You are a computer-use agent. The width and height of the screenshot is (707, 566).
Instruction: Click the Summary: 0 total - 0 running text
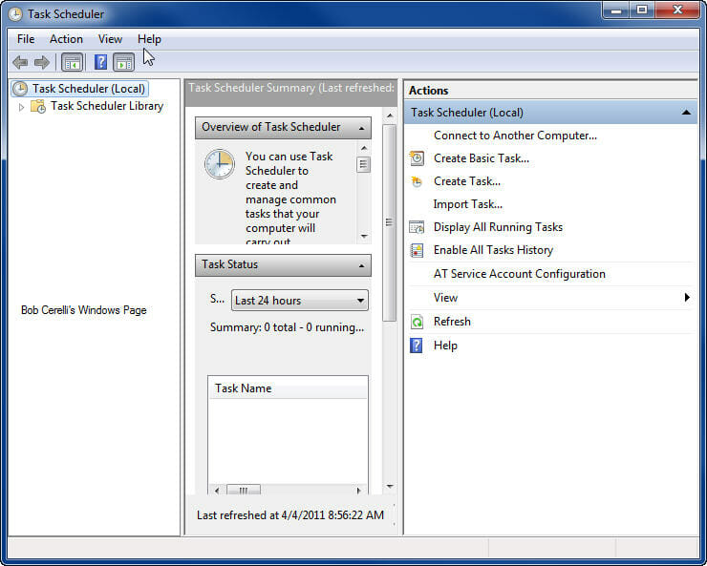pyautogui.click(x=287, y=327)
